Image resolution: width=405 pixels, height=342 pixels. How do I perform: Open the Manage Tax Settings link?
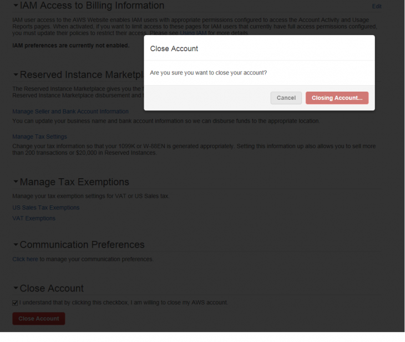tap(39, 137)
